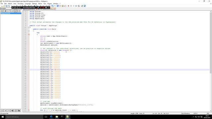This screenshot has height=119, width=212.
Task: Click the zoom magnifier on recording bar
Action: tap(17, 8)
